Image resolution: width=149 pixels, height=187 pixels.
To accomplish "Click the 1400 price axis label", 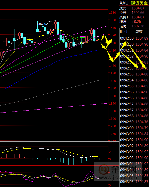I will click(x=112, y=81).
